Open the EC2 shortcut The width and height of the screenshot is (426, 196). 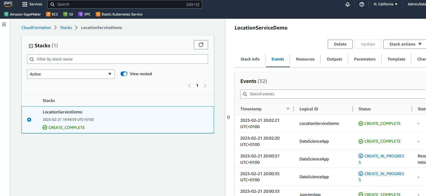[52, 14]
